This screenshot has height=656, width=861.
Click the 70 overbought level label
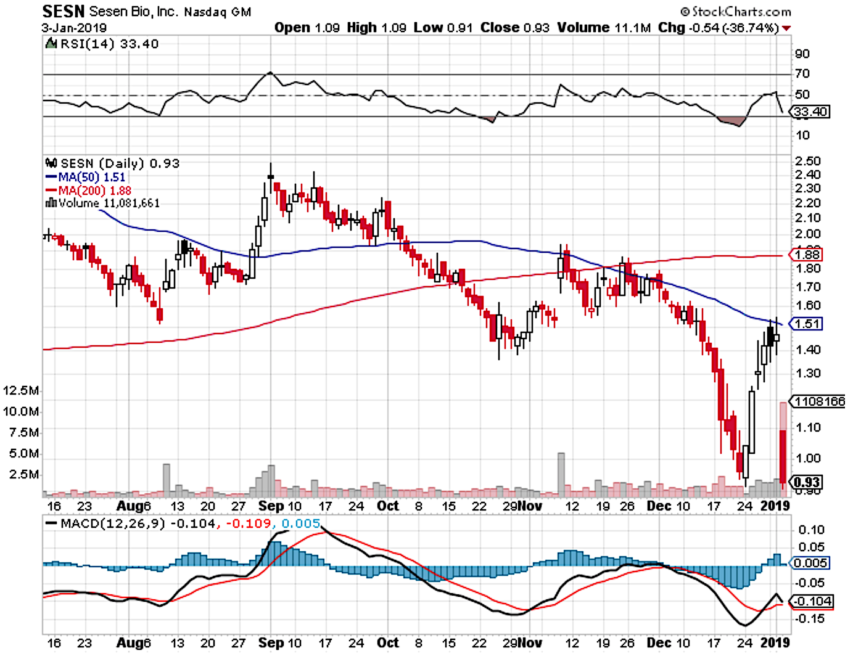click(x=802, y=74)
